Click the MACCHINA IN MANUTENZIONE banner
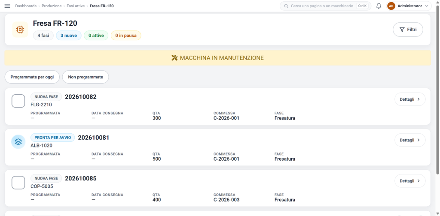The width and height of the screenshot is (440, 216). pyautogui.click(x=217, y=58)
